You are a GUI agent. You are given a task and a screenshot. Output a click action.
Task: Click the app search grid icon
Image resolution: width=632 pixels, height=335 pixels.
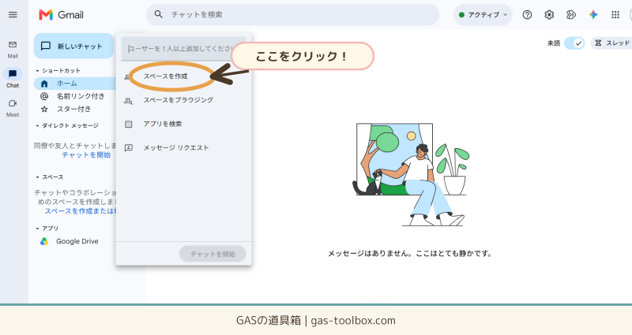click(128, 125)
